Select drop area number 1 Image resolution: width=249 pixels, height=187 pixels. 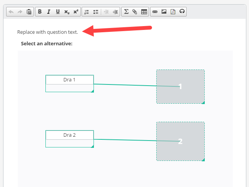click(x=180, y=86)
